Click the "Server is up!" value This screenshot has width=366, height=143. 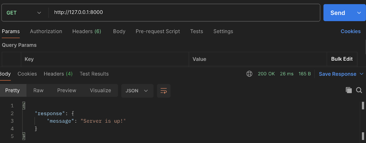pyautogui.click(x=103, y=121)
